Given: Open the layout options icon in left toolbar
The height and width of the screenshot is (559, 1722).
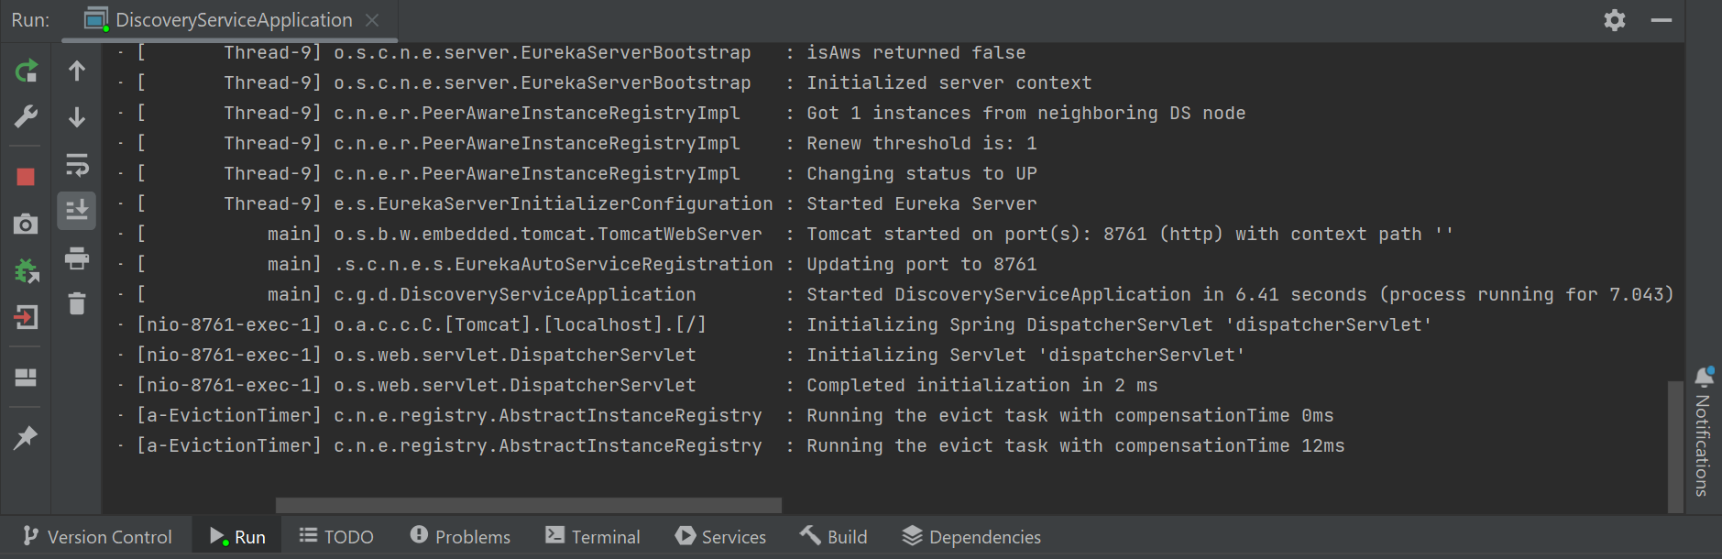Looking at the screenshot, I should (26, 378).
